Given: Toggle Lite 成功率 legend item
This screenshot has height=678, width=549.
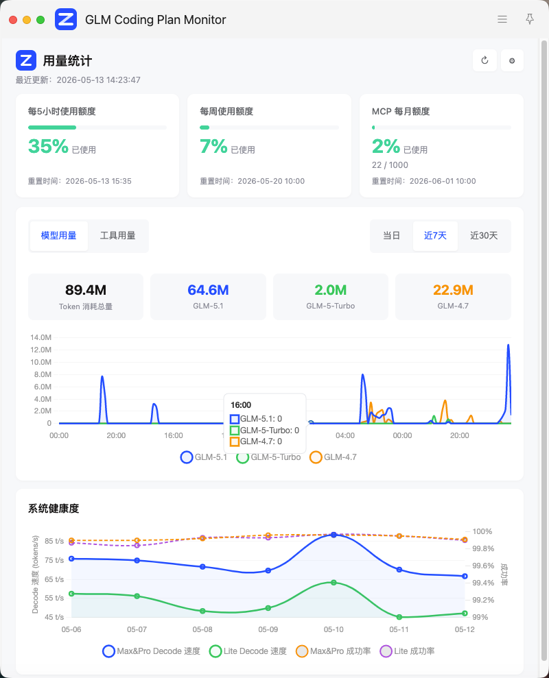Looking at the screenshot, I should [x=408, y=651].
